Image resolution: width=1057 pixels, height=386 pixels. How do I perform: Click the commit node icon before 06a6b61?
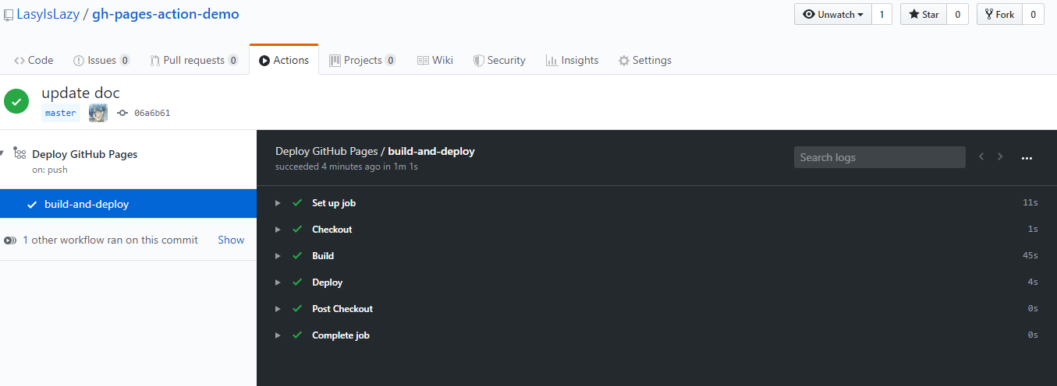click(x=122, y=113)
